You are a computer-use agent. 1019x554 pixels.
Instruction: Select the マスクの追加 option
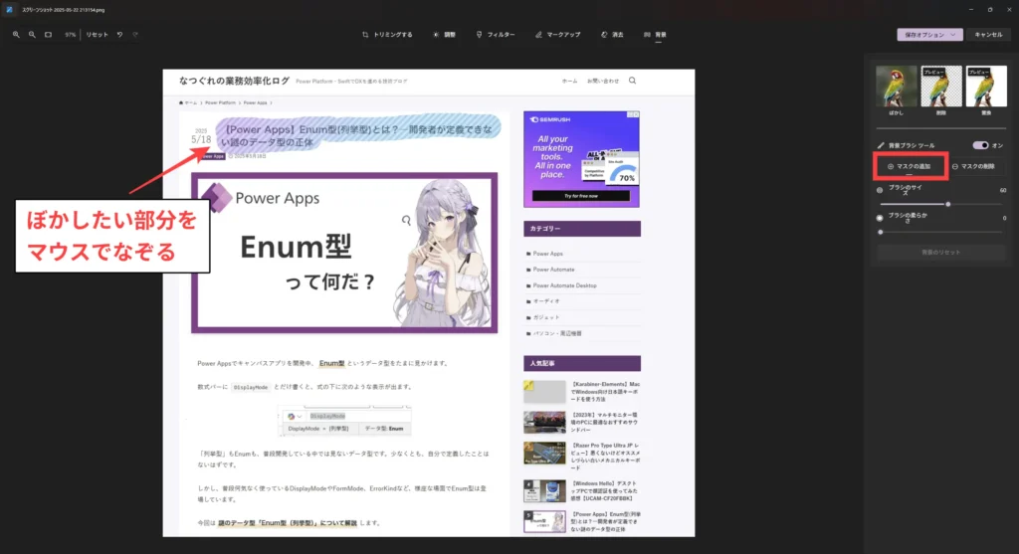[910, 166]
